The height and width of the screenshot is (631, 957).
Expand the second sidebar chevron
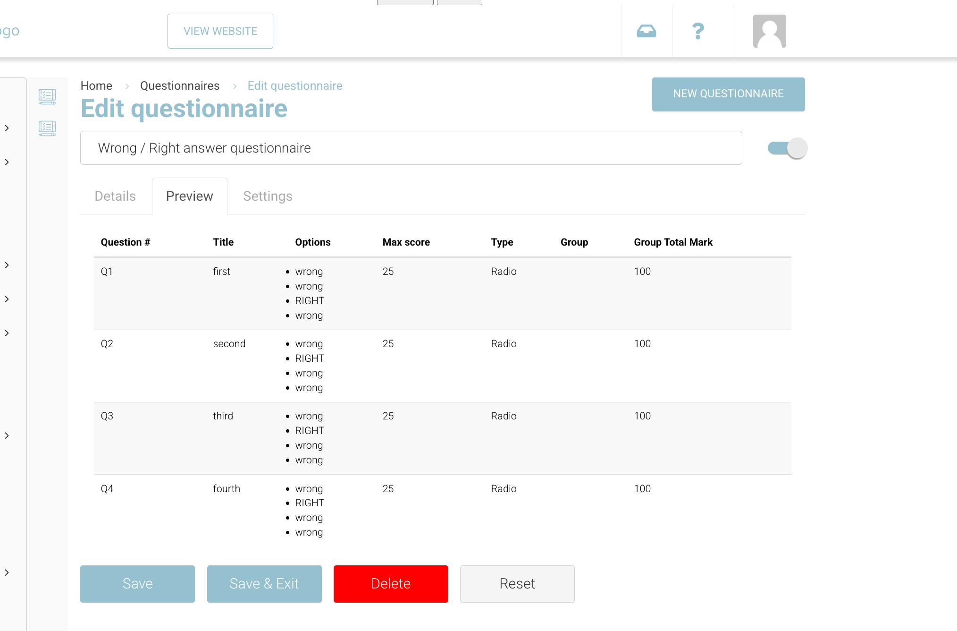[x=7, y=162]
